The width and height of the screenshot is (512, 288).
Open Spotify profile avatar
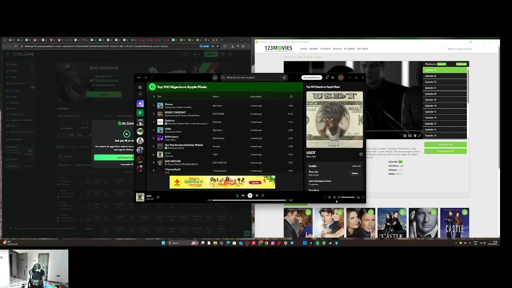click(341, 78)
